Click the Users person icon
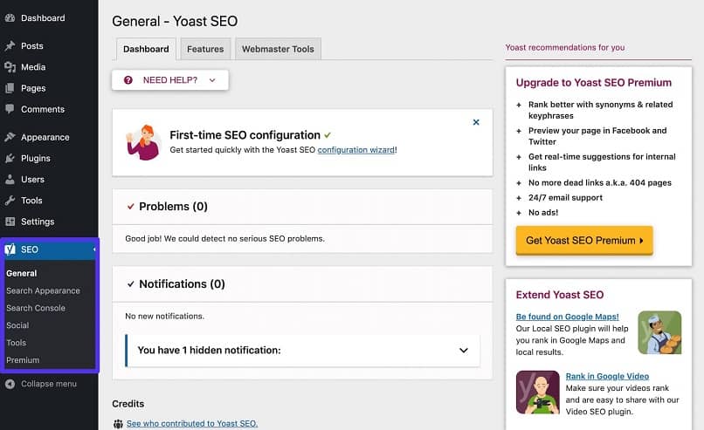The image size is (704, 430). [10, 180]
